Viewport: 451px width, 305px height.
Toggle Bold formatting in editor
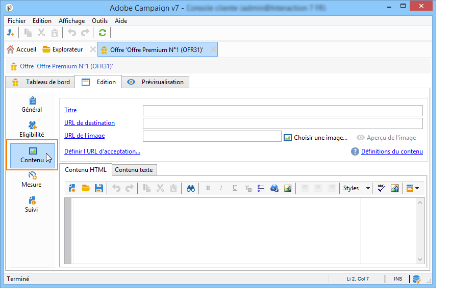(x=208, y=188)
